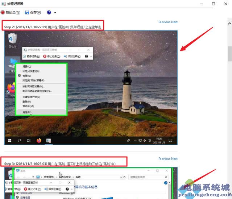Click the black help icon in Step 2 recorder window
The width and height of the screenshot is (232, 199).
coord(86,57)
